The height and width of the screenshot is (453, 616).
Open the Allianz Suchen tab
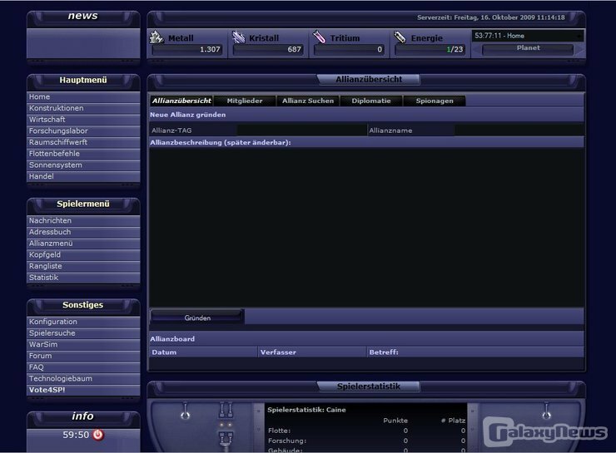308,101
